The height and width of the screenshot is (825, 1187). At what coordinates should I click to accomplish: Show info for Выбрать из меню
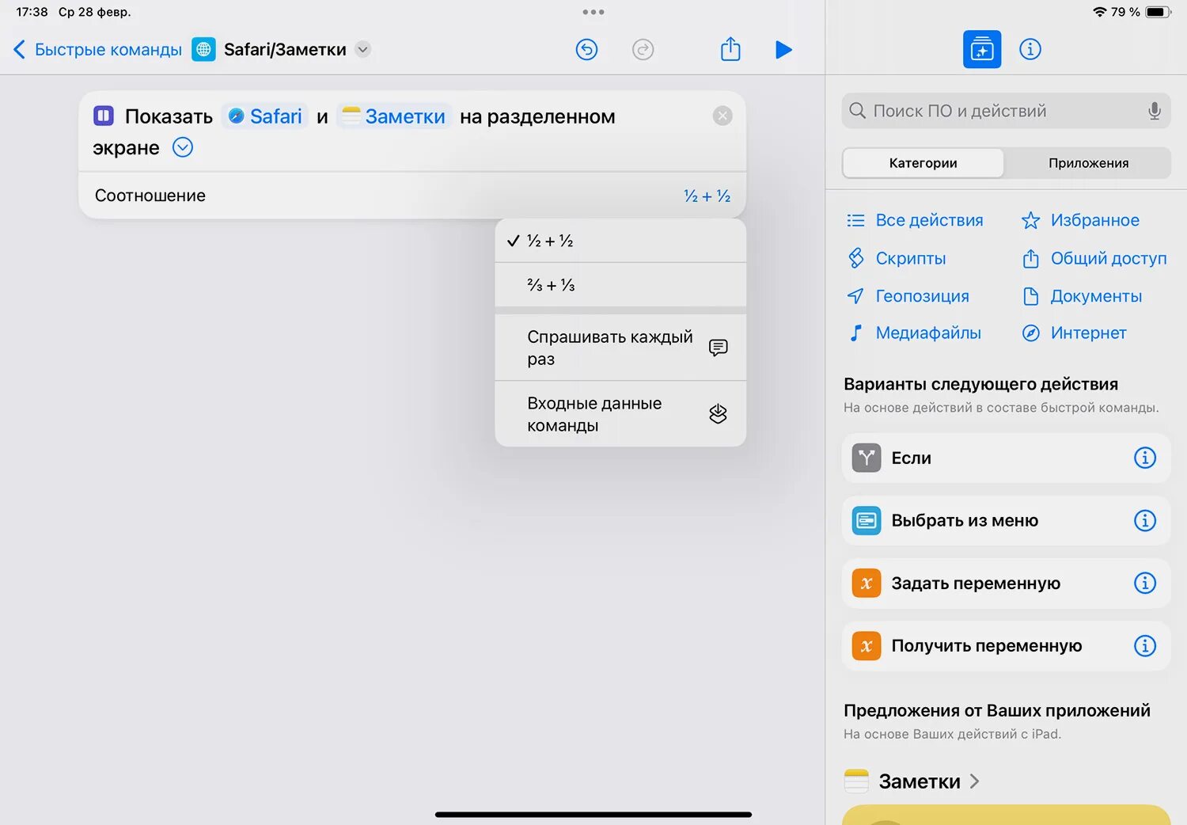[x=1145, y=520]
